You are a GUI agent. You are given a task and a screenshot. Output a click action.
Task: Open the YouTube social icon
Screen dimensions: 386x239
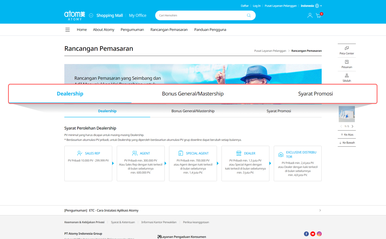point(313,234)
